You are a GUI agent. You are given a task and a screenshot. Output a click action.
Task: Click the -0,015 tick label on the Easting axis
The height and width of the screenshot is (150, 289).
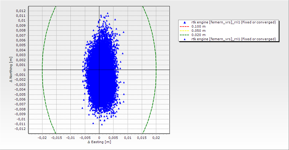click(56, 138)
